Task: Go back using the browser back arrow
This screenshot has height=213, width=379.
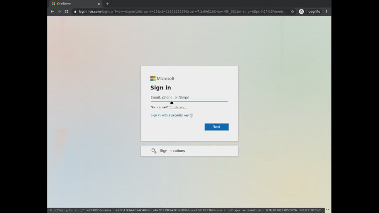Action: [52, 12]
